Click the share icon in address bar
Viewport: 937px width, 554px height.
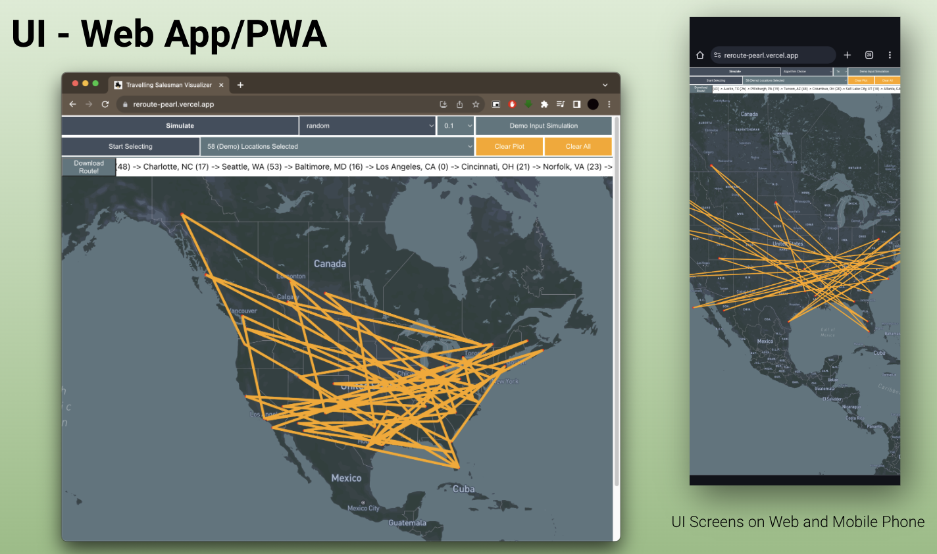459,105
